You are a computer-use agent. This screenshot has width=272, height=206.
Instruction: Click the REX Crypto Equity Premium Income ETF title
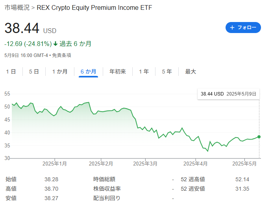94,7
